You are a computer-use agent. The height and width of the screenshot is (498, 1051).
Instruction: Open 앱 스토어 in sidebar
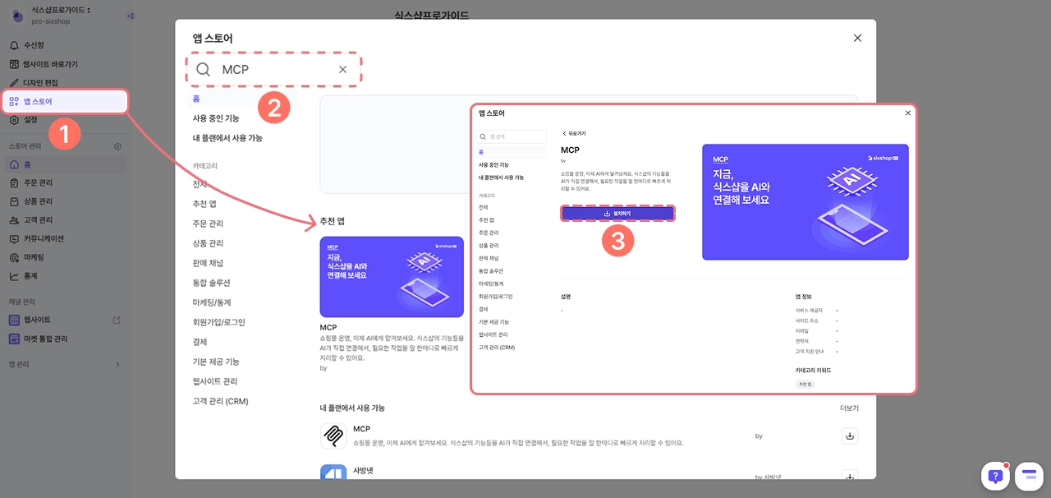point(64,102)
